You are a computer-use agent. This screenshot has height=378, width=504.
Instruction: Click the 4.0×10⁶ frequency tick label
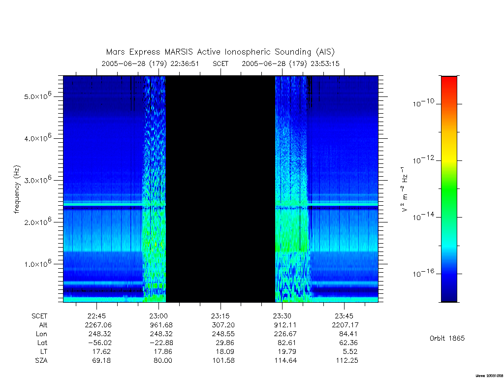pyautogui.click(x=37, y=138)
